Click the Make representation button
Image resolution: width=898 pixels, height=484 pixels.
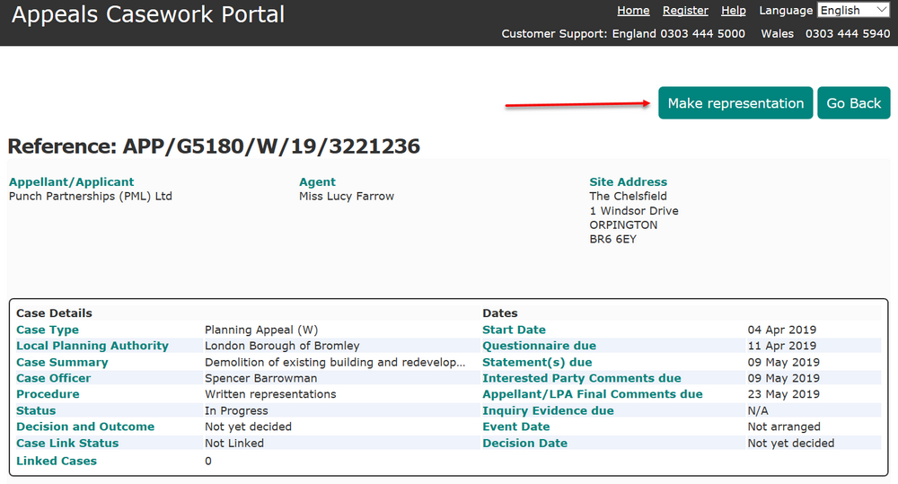735,103
